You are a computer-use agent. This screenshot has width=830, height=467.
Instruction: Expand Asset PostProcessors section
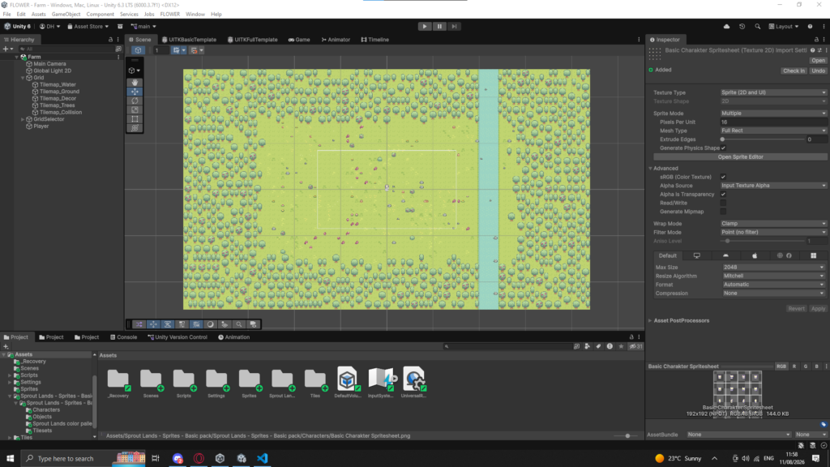651,321
